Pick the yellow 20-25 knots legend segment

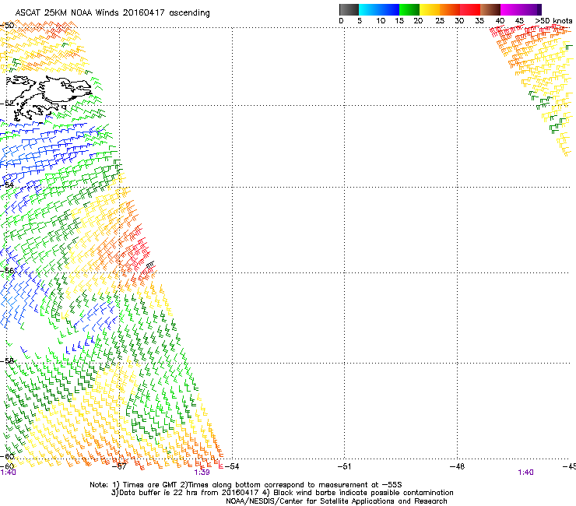(x=430, y=9)
